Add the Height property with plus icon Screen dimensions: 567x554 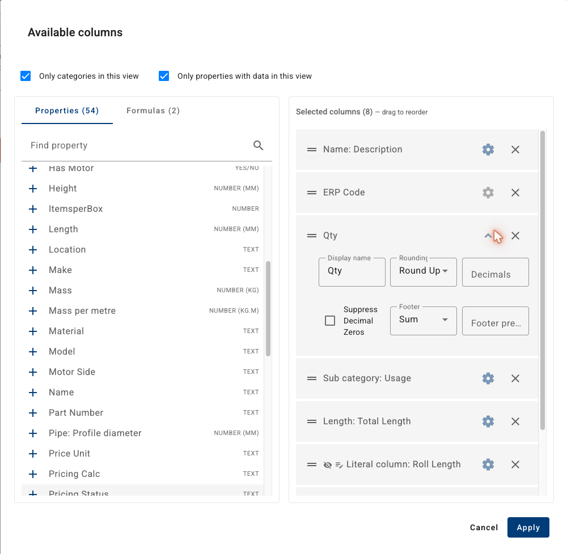[33, 189]
